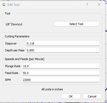Click the Cutting Parameters group title

tap(17, 36)
